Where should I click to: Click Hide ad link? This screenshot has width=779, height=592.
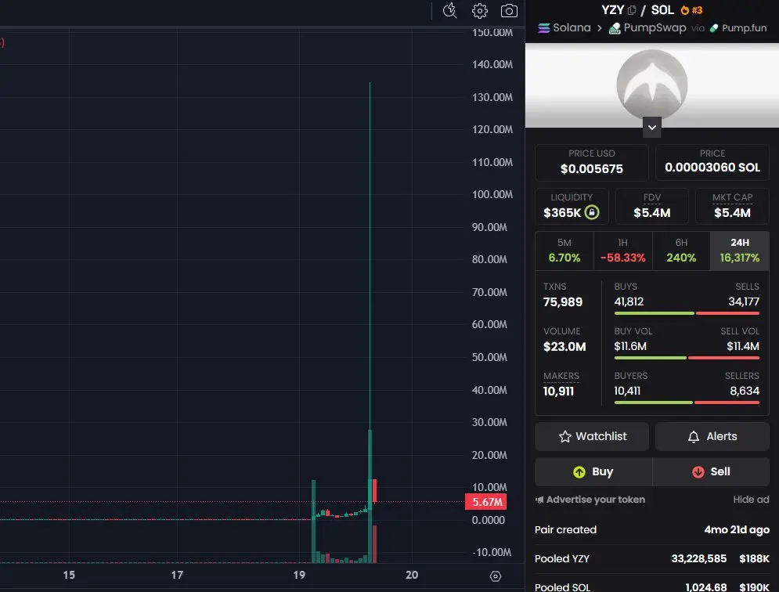(751, 500)
